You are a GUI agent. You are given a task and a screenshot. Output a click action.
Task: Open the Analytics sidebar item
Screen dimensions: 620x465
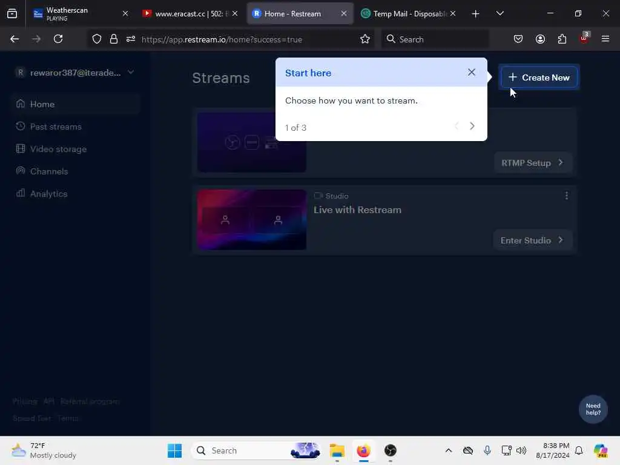click(x=76, y=194)
